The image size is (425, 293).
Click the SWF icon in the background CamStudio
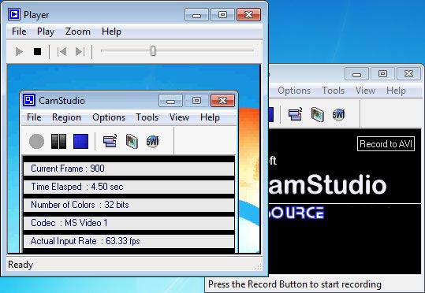[x=338, y=114]
